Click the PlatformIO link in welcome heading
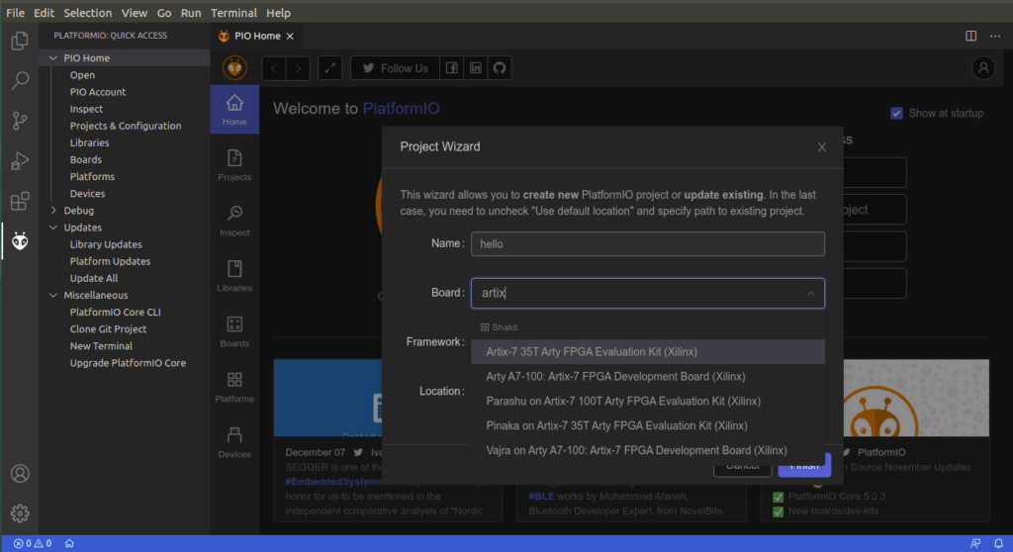The image size is (1013, 552). pos(402,108)
